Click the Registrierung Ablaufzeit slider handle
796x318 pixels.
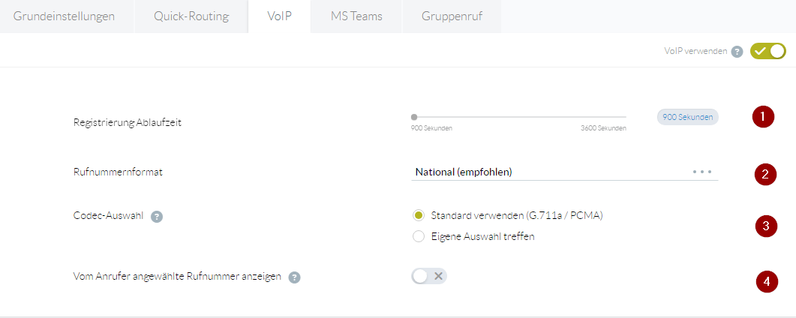pyautogui.click(x=414, y=117)
